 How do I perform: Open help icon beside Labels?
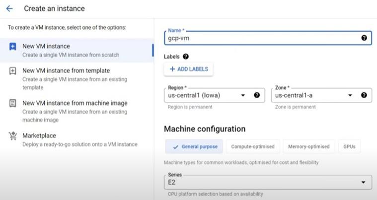186,57
